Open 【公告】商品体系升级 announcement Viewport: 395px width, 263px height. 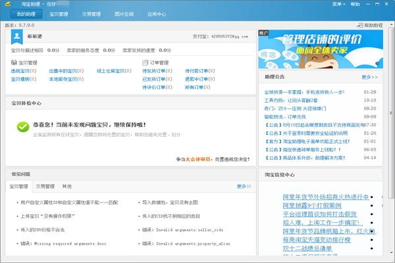tap(305, 158)
